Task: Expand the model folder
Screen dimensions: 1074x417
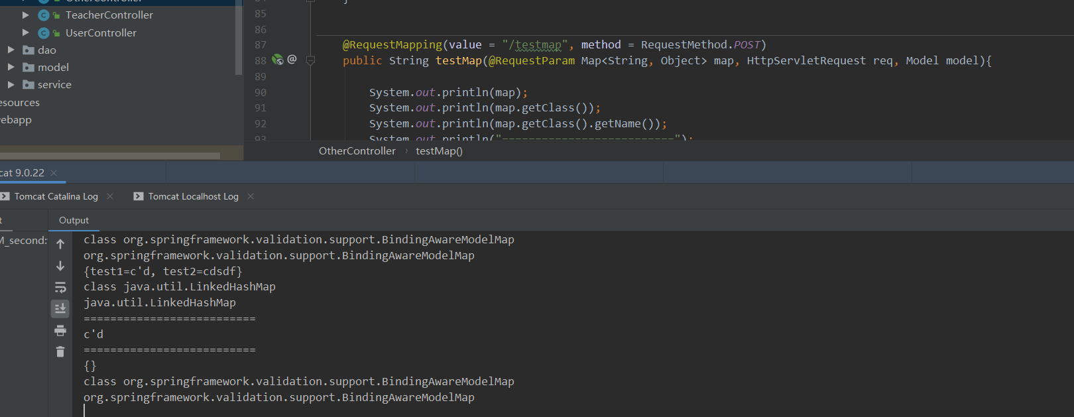Action: 11,67
